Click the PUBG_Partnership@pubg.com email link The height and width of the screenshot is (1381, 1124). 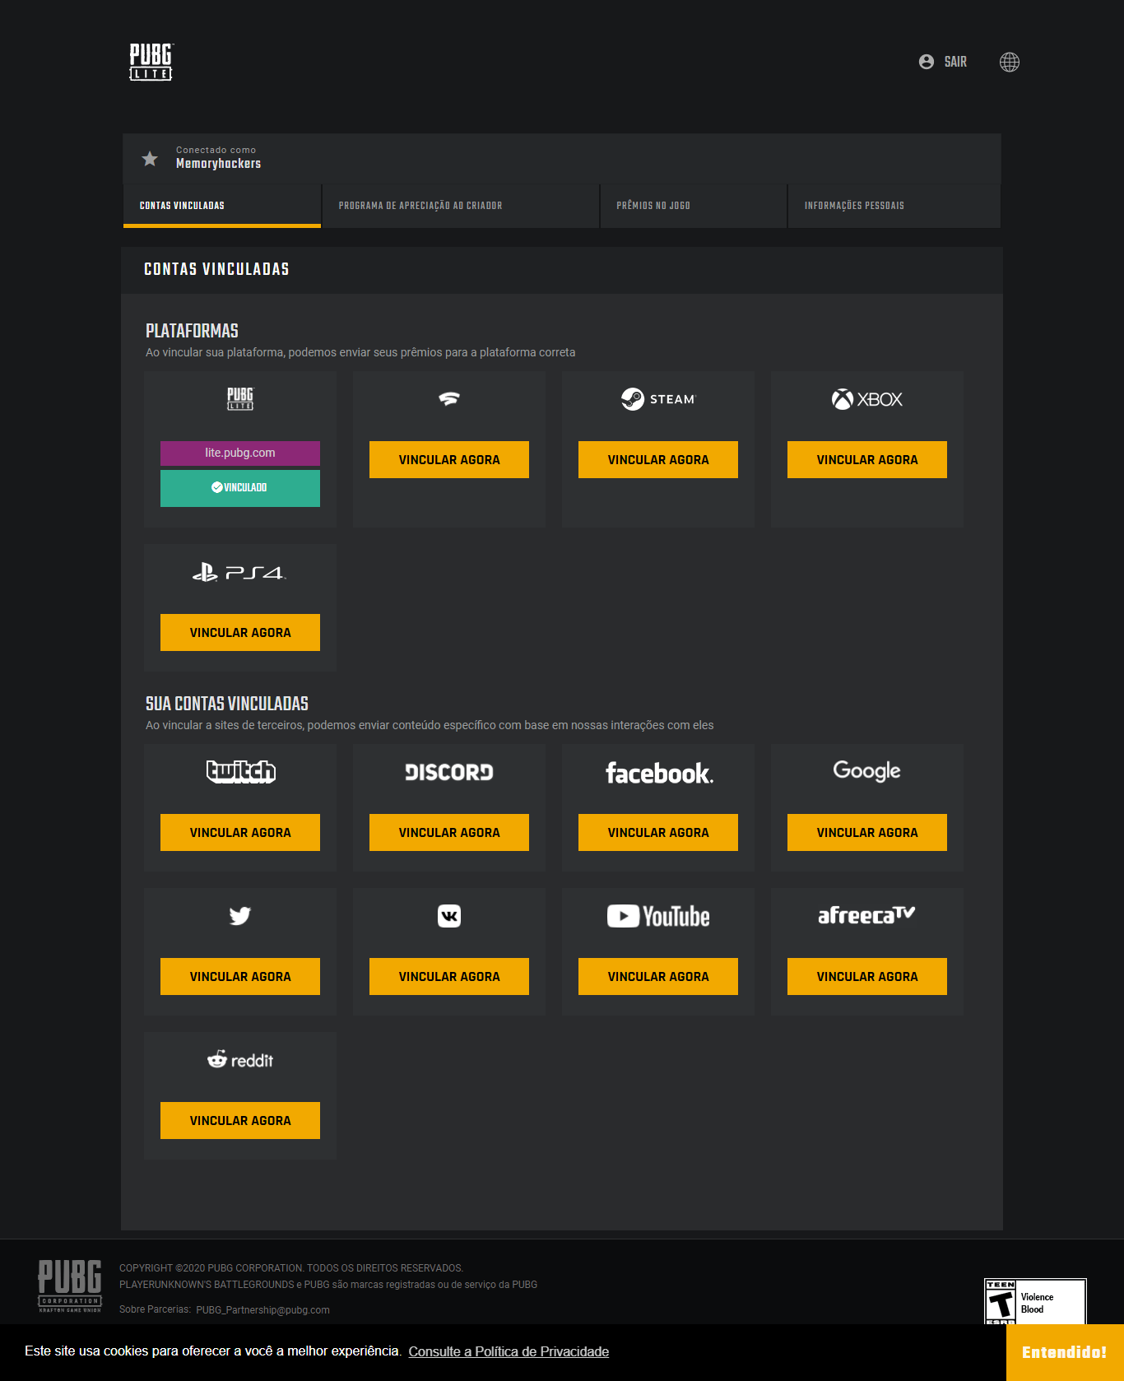262,1310
